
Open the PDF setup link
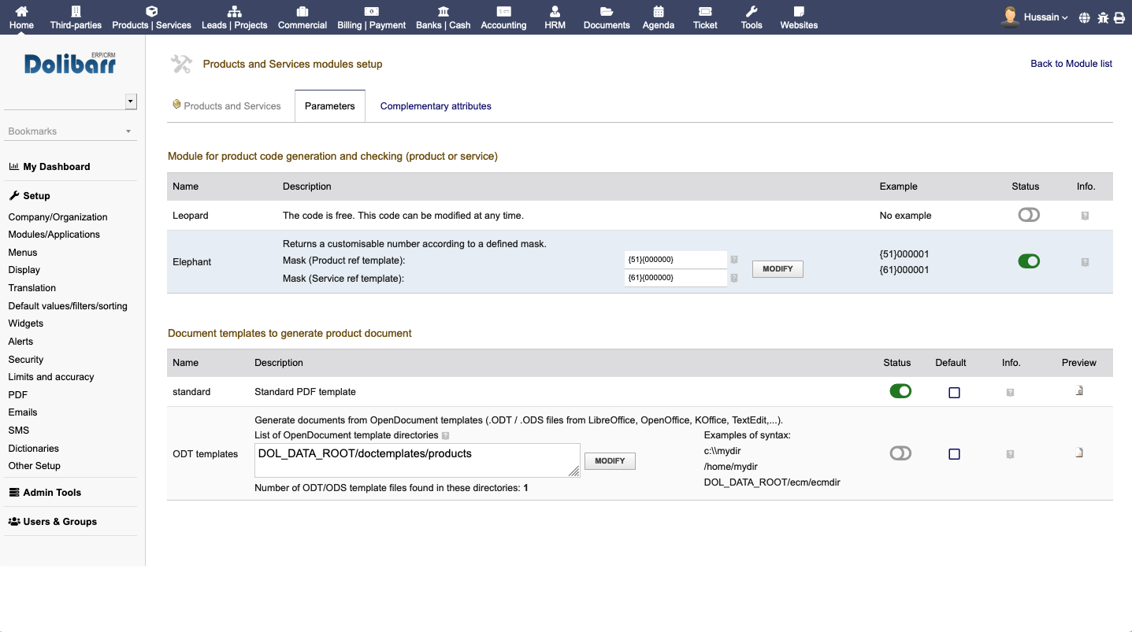[x=17, y=395]
